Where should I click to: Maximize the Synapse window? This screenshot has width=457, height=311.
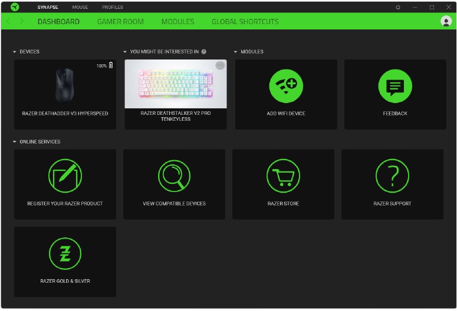coord(432,7)
